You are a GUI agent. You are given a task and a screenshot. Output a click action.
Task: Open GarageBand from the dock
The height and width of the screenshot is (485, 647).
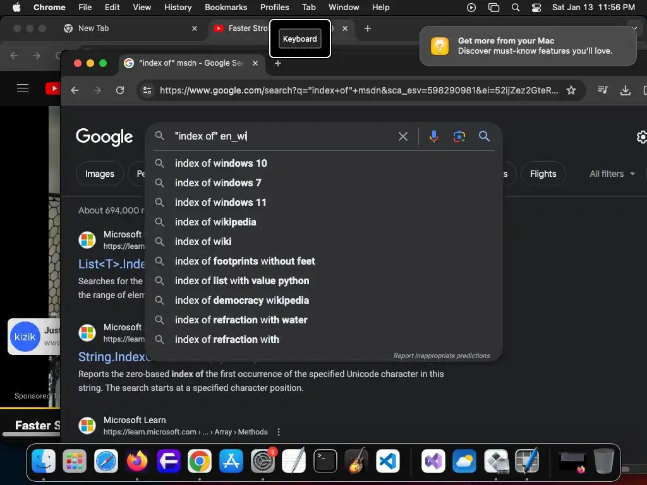(356, 461)
